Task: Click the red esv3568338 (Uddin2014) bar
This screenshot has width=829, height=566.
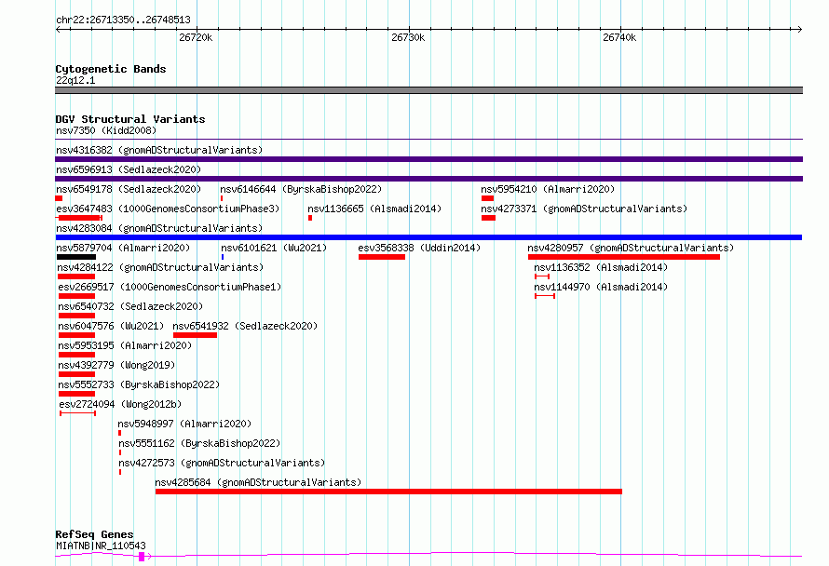Action: coord(382,257)
